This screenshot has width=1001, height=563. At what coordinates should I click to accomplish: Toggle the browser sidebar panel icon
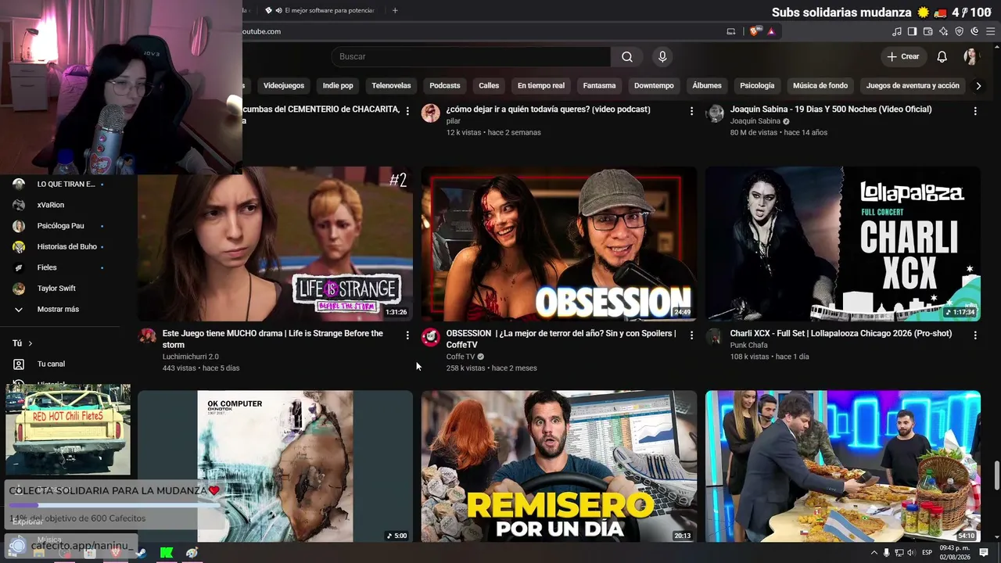pyautogui.click(x=913, y=31)
